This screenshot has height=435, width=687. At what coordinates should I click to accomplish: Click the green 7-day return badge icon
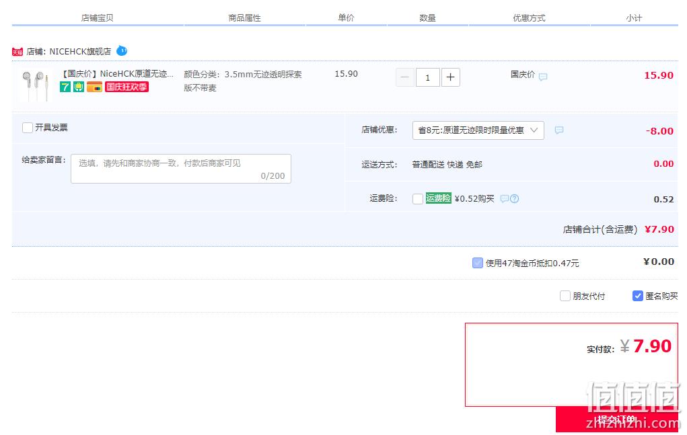(65, 87)
